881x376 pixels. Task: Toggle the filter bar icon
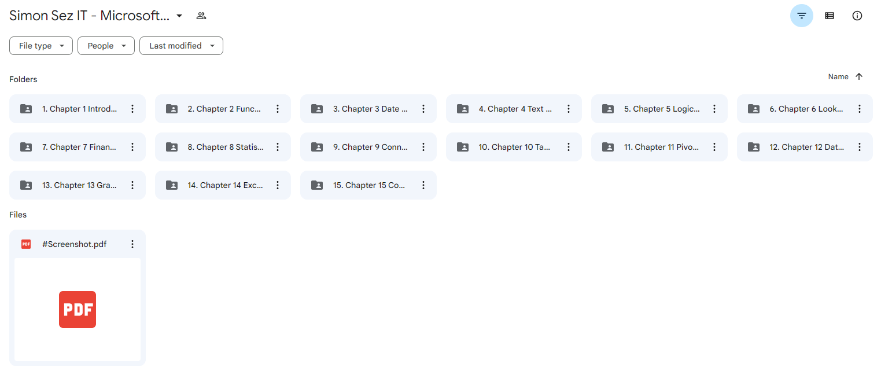click(801, 16)
